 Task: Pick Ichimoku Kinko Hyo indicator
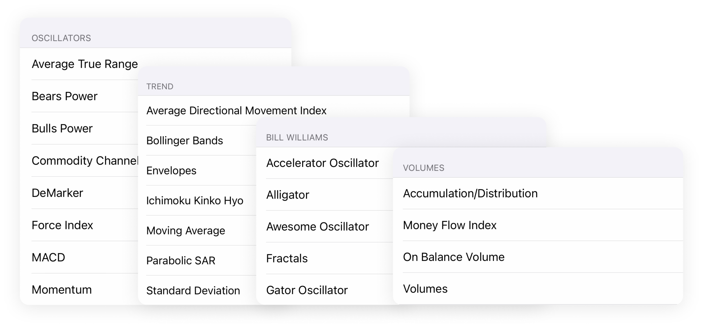click(195, 201)
